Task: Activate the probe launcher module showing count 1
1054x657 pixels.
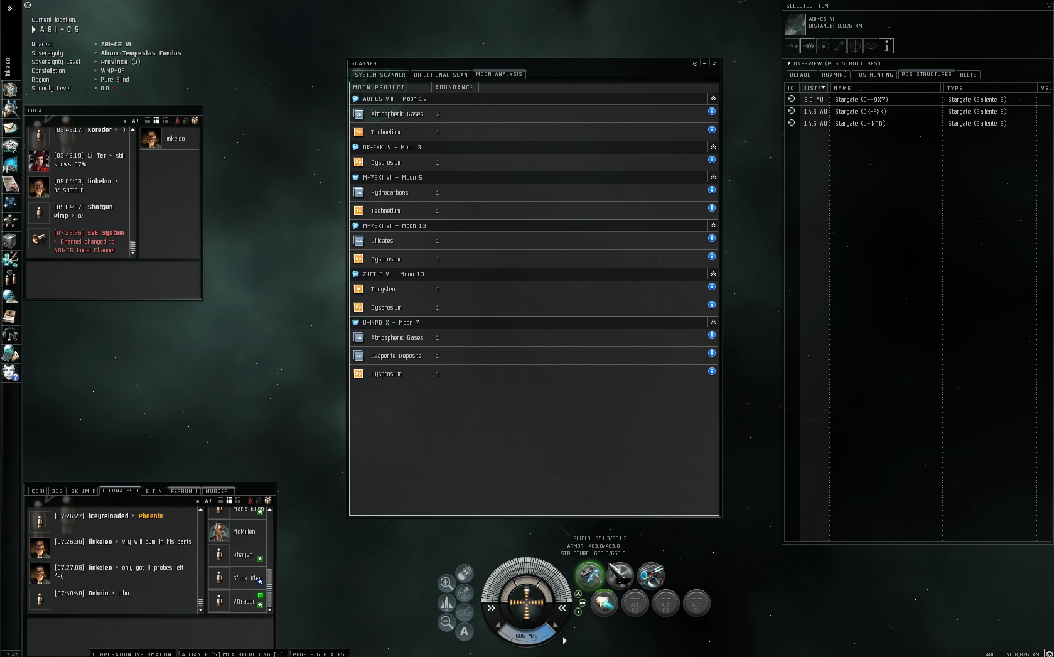Action: 620,575
